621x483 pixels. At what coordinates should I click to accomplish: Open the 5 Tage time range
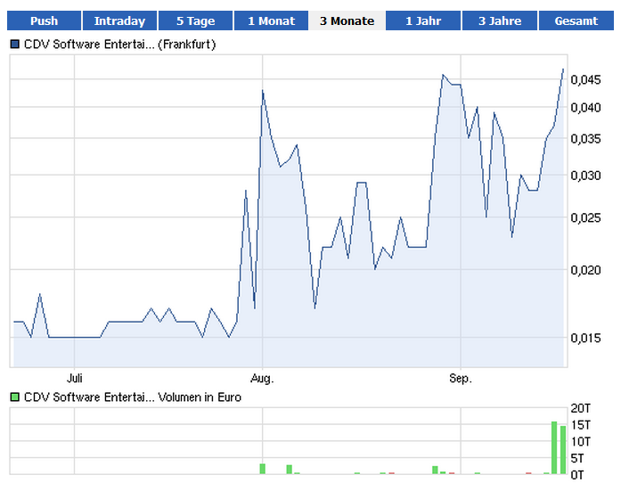pyautogui.click(x=195, y=20)
